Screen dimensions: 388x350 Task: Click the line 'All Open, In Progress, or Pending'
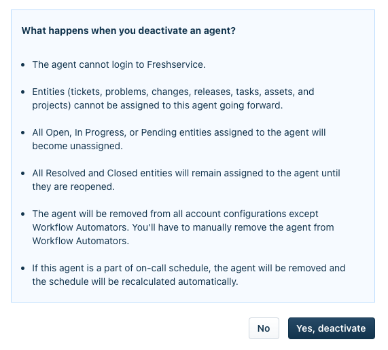[179, 132]
